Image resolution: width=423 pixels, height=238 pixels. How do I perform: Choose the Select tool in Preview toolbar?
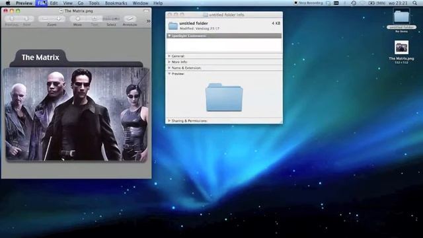click(111, 19)
